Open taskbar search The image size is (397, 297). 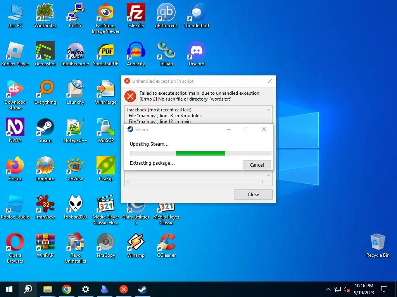point(28,289)
